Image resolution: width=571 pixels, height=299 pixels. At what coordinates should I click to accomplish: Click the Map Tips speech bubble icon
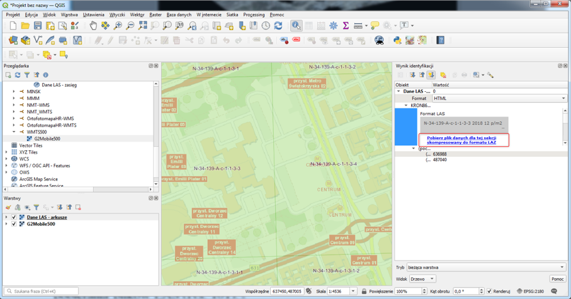[375, 25]
